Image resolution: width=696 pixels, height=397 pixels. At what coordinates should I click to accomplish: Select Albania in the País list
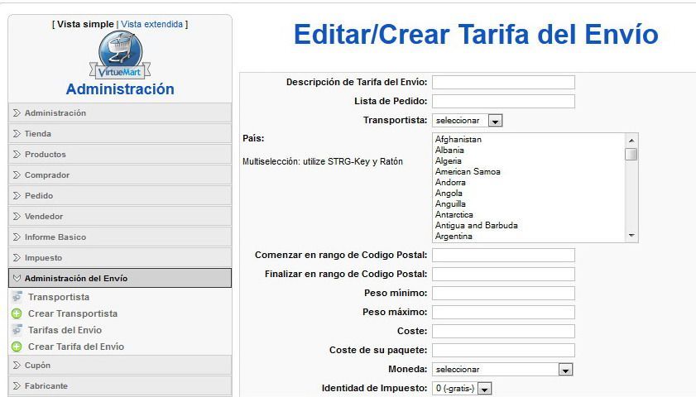449,150
